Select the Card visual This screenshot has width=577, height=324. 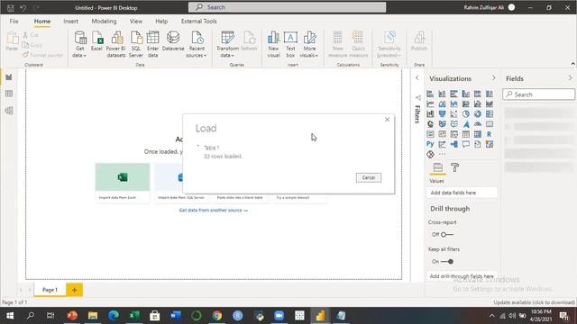[x=490, y=124]
